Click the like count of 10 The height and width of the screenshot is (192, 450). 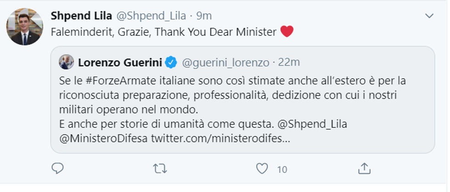(282, 169)
